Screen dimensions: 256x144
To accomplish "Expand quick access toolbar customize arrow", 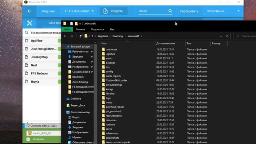I will pos(80,24).
